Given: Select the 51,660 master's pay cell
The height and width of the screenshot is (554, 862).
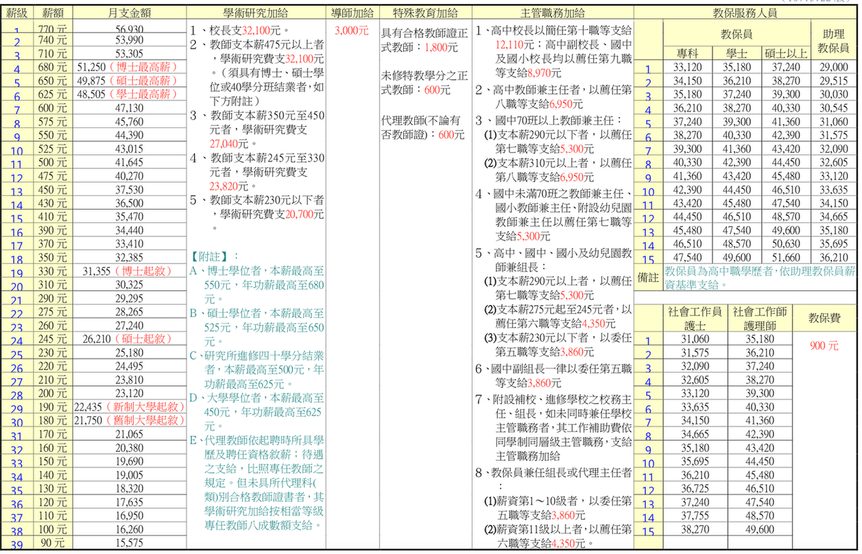Looking at the screenshot, I should pyautogui.click(x=786, y=257).
